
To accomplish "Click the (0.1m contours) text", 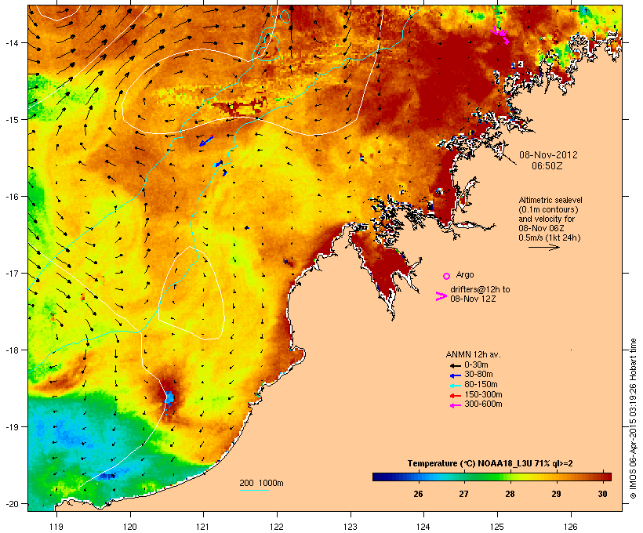I will (548, 209).
